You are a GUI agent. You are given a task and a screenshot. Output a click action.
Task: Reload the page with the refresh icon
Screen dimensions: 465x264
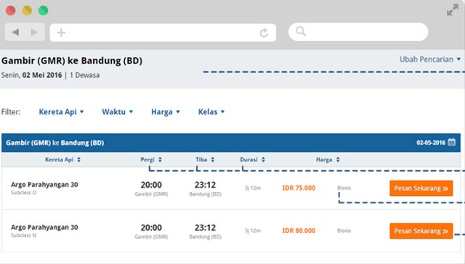(264, 33)
